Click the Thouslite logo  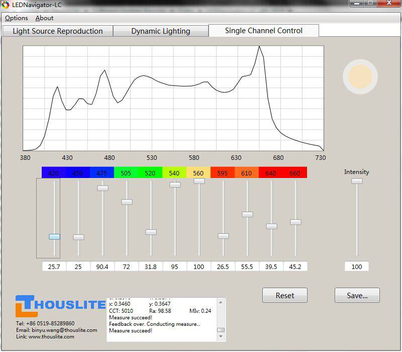click(60, 306)
